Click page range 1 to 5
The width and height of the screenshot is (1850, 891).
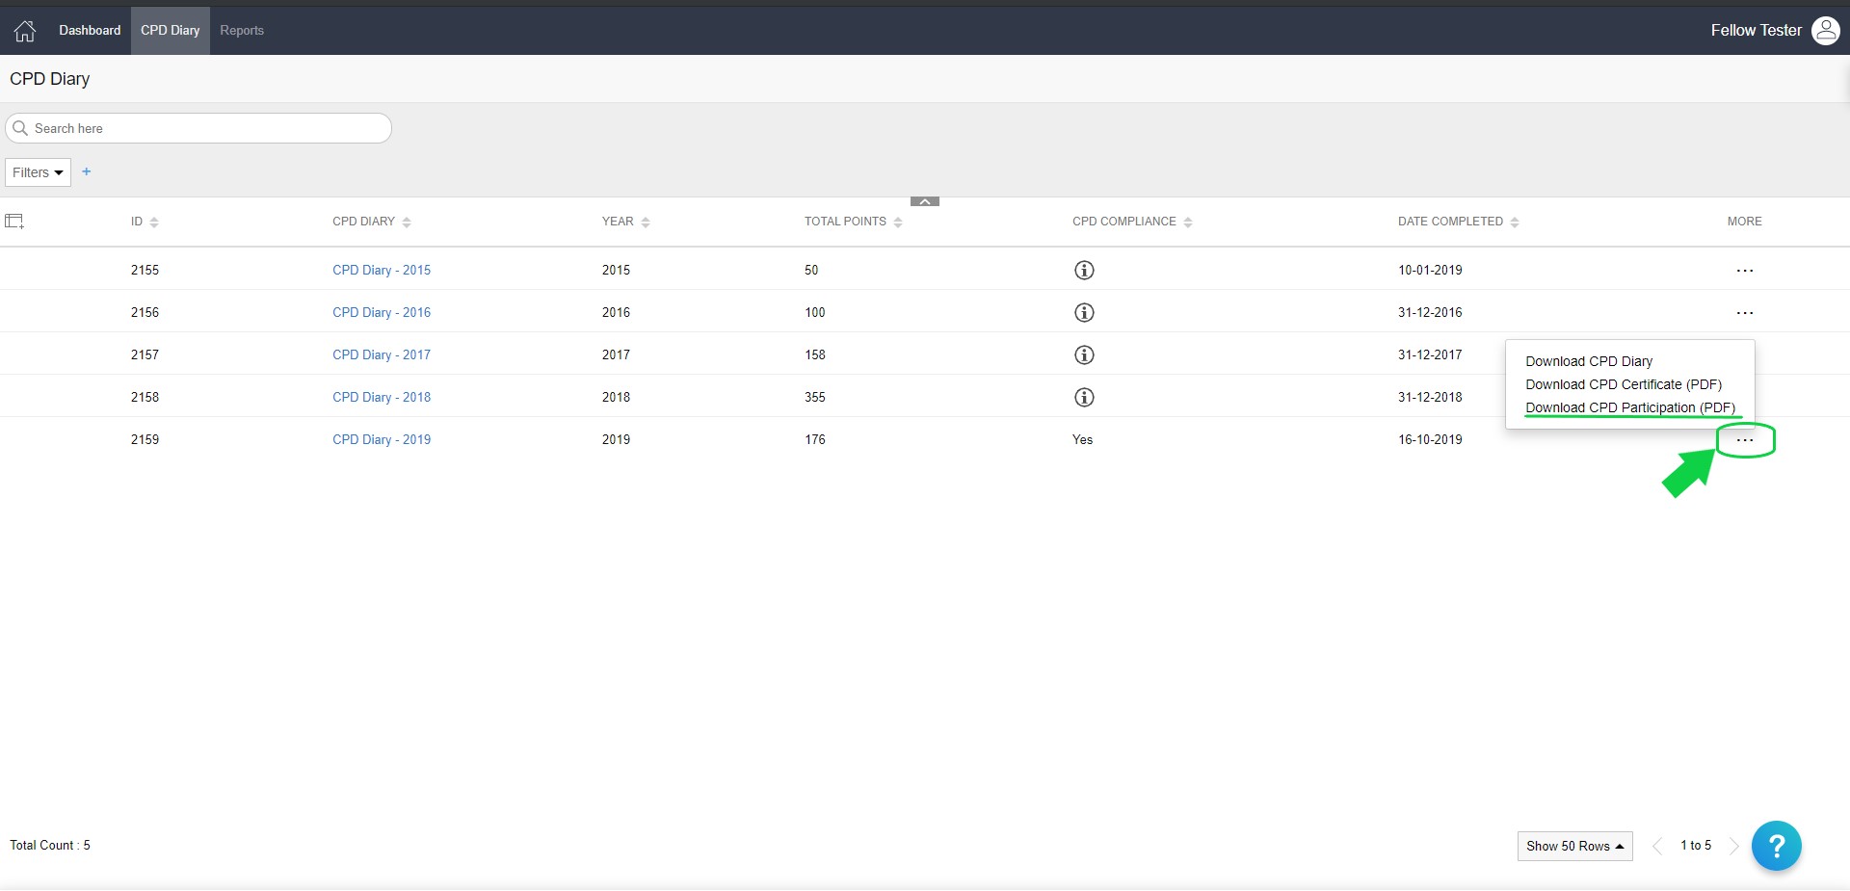pos(1696,846)
